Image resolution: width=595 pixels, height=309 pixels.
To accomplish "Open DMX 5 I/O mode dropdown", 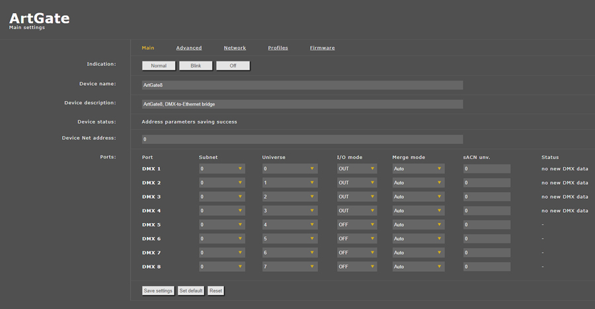I will [357, 225].
